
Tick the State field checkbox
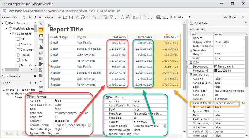click(18, 60)
